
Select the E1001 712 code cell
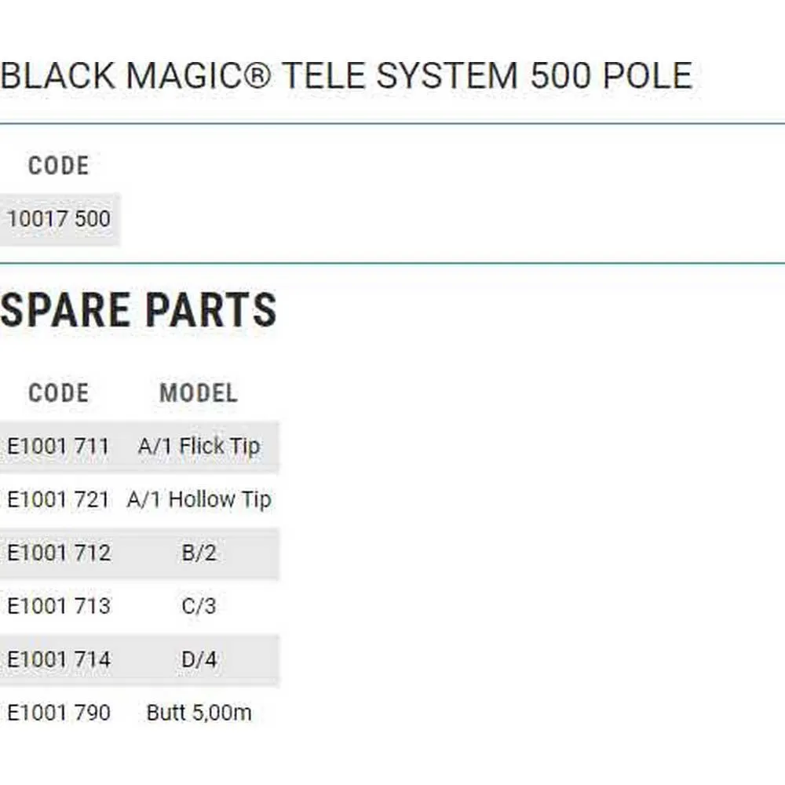pyautogui.click(x=59, y=553)
